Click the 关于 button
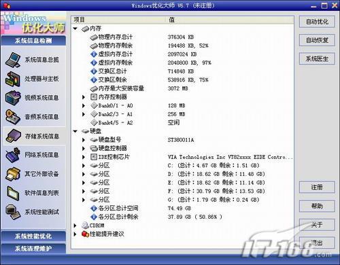Screen dimensions: 340x265 317,225
